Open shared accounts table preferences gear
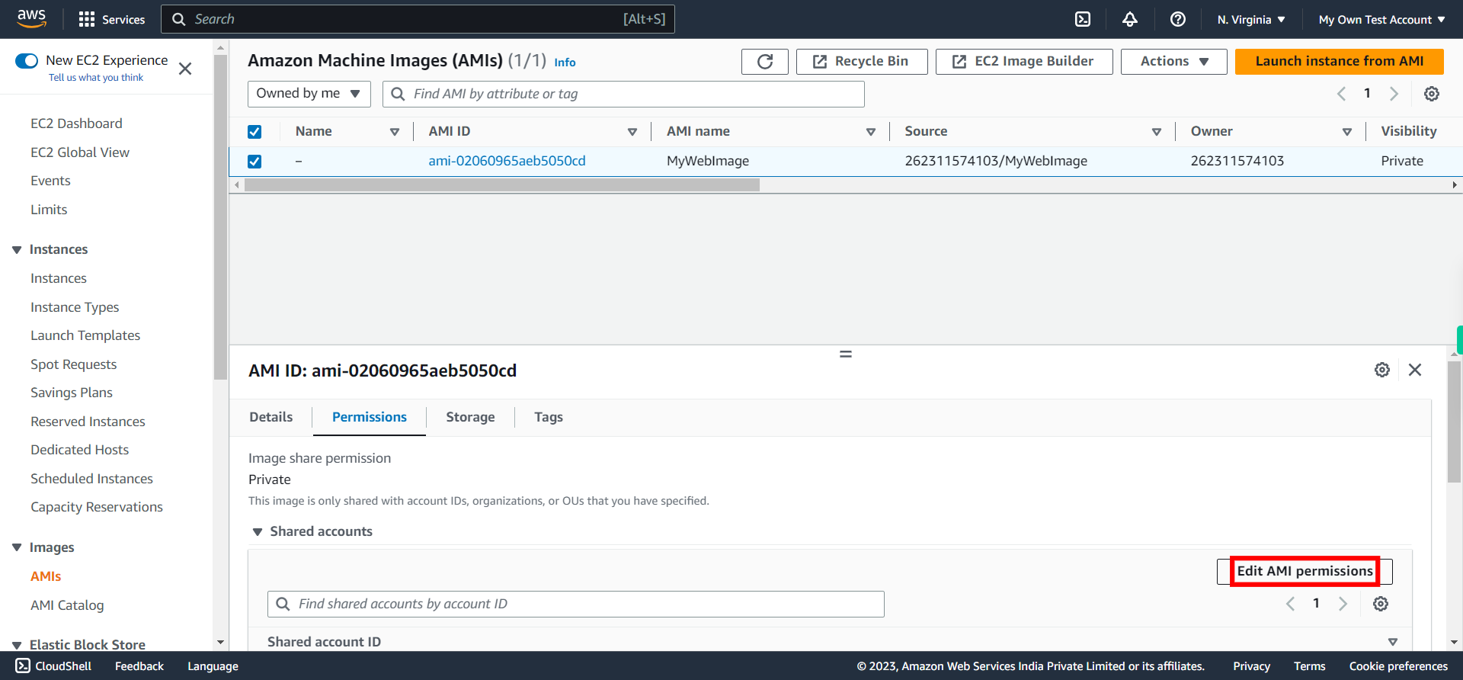Screen dimensions: 1463x680 tap(1381, 604)
